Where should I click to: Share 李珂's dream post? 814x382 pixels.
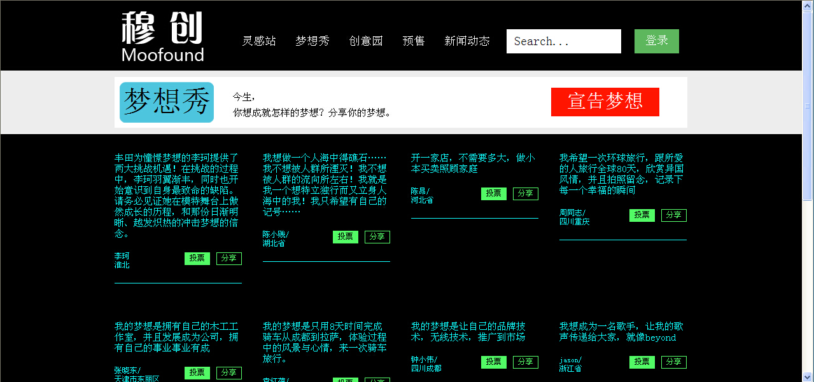tap(229, 259)
